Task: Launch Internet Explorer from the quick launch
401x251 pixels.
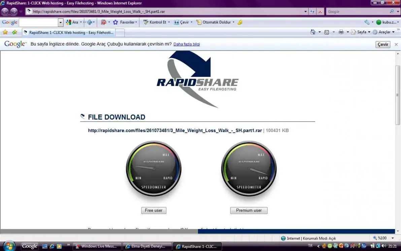Action: tap(52, 246)
